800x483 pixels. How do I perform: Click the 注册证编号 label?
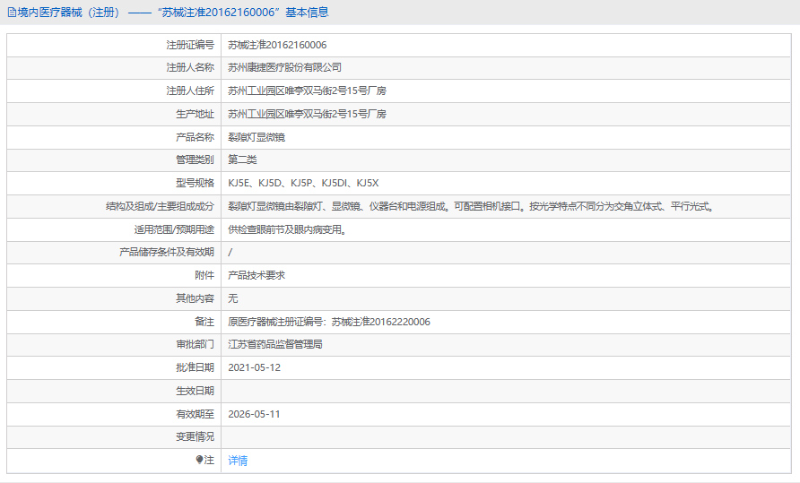click(x=190, y=45)
